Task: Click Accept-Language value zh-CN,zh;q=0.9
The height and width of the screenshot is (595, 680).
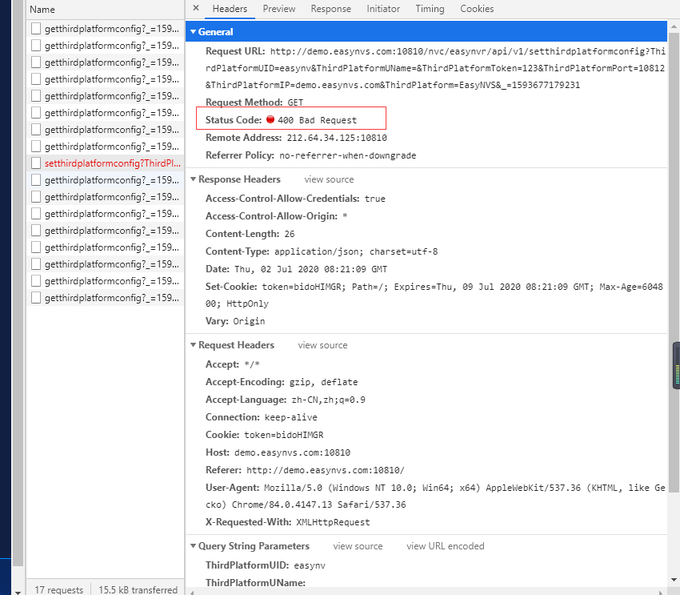Action: [x=328, y=400]
